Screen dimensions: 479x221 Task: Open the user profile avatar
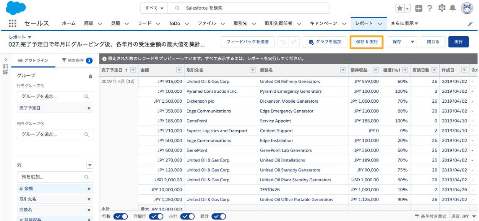pyautogui.click(x=467, y=8)
